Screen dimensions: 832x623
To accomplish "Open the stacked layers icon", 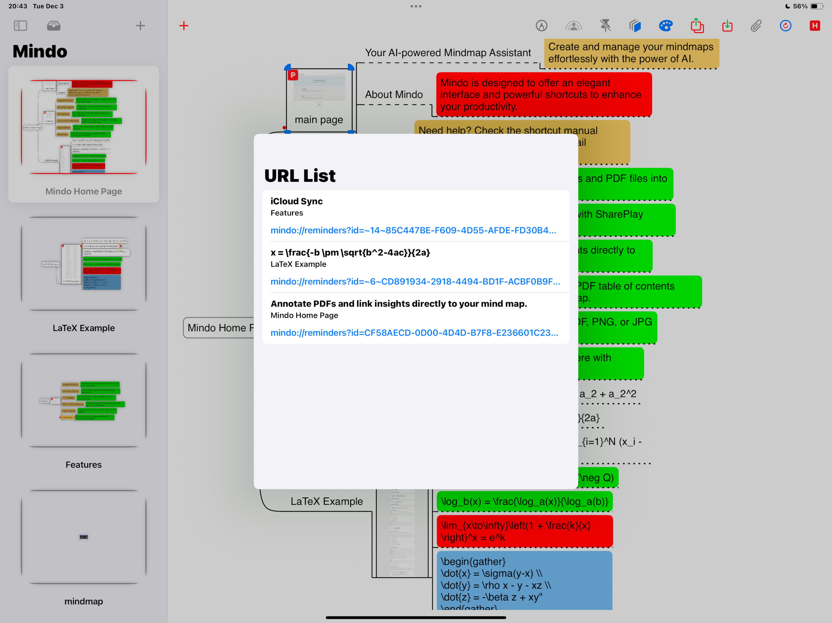I will 635,26.
